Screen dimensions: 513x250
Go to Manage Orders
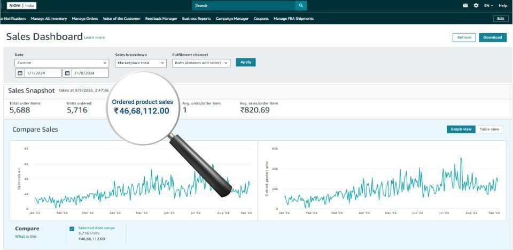click(84, 19)
